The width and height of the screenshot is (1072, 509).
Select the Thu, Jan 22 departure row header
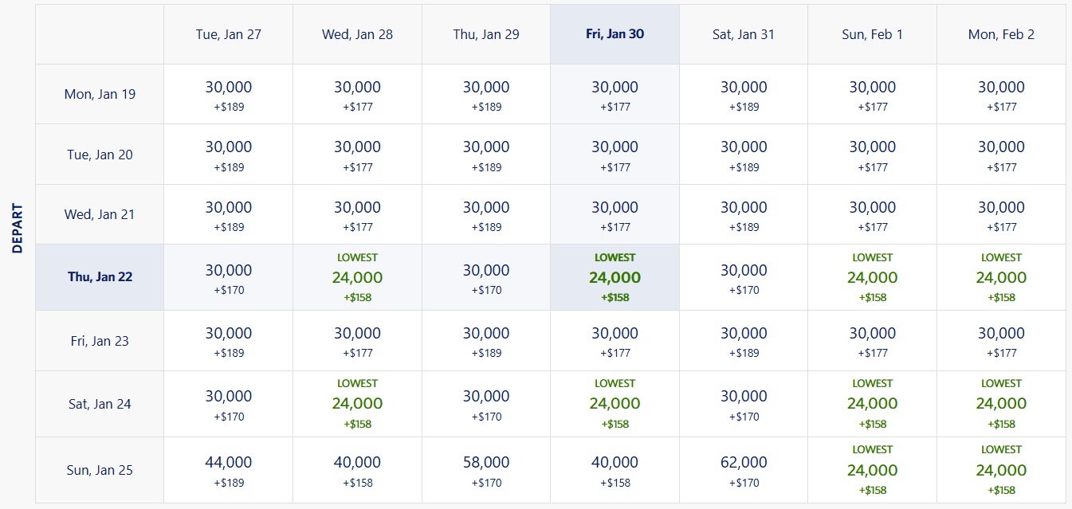pos(99,276)
